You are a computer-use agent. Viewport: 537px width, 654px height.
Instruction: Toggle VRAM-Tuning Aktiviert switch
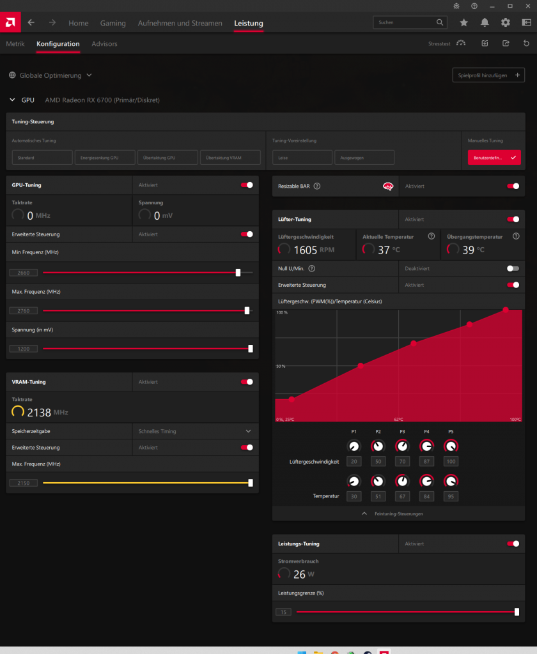247,382
